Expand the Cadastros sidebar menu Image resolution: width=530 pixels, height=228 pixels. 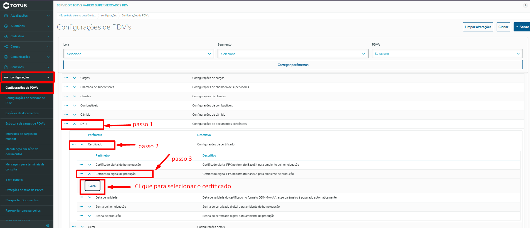[48, 36]
